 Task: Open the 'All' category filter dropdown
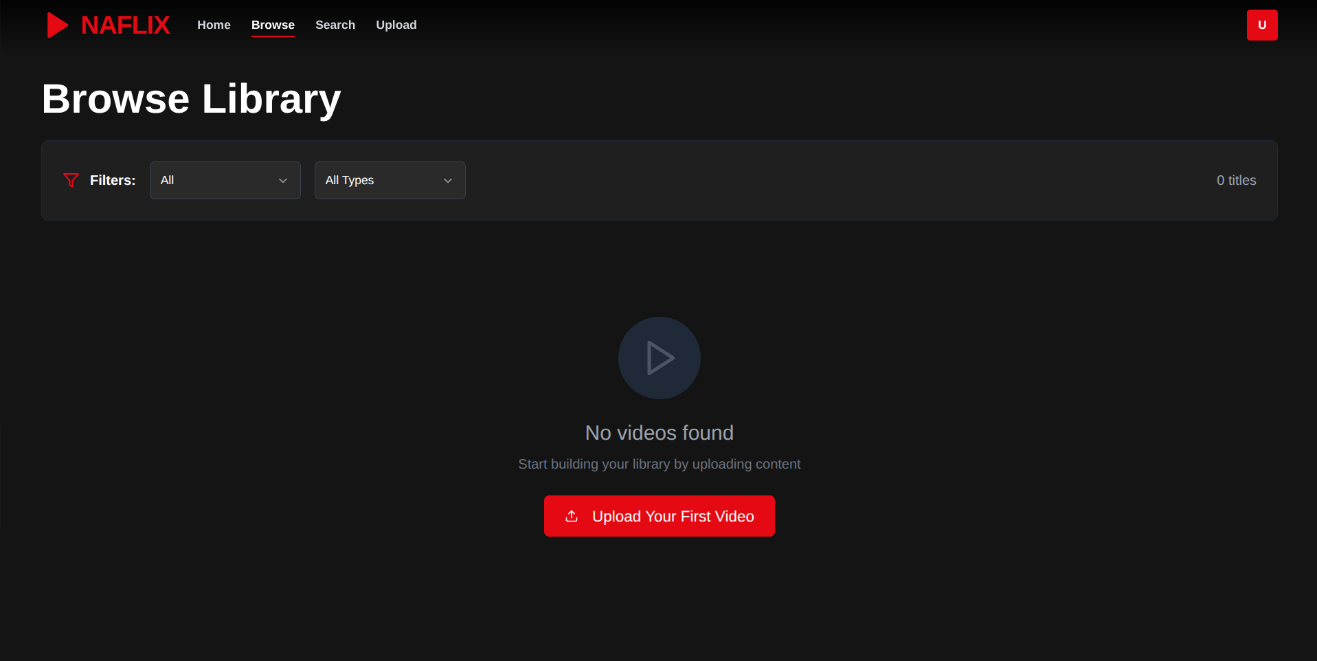coord(225,180)
